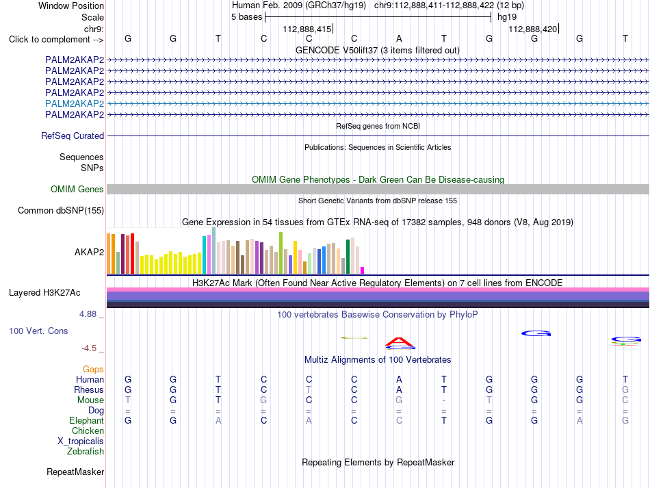Click the GENCODE V50lift37 track title
This screenshot has height=488, width=650.
pos(378,50)
